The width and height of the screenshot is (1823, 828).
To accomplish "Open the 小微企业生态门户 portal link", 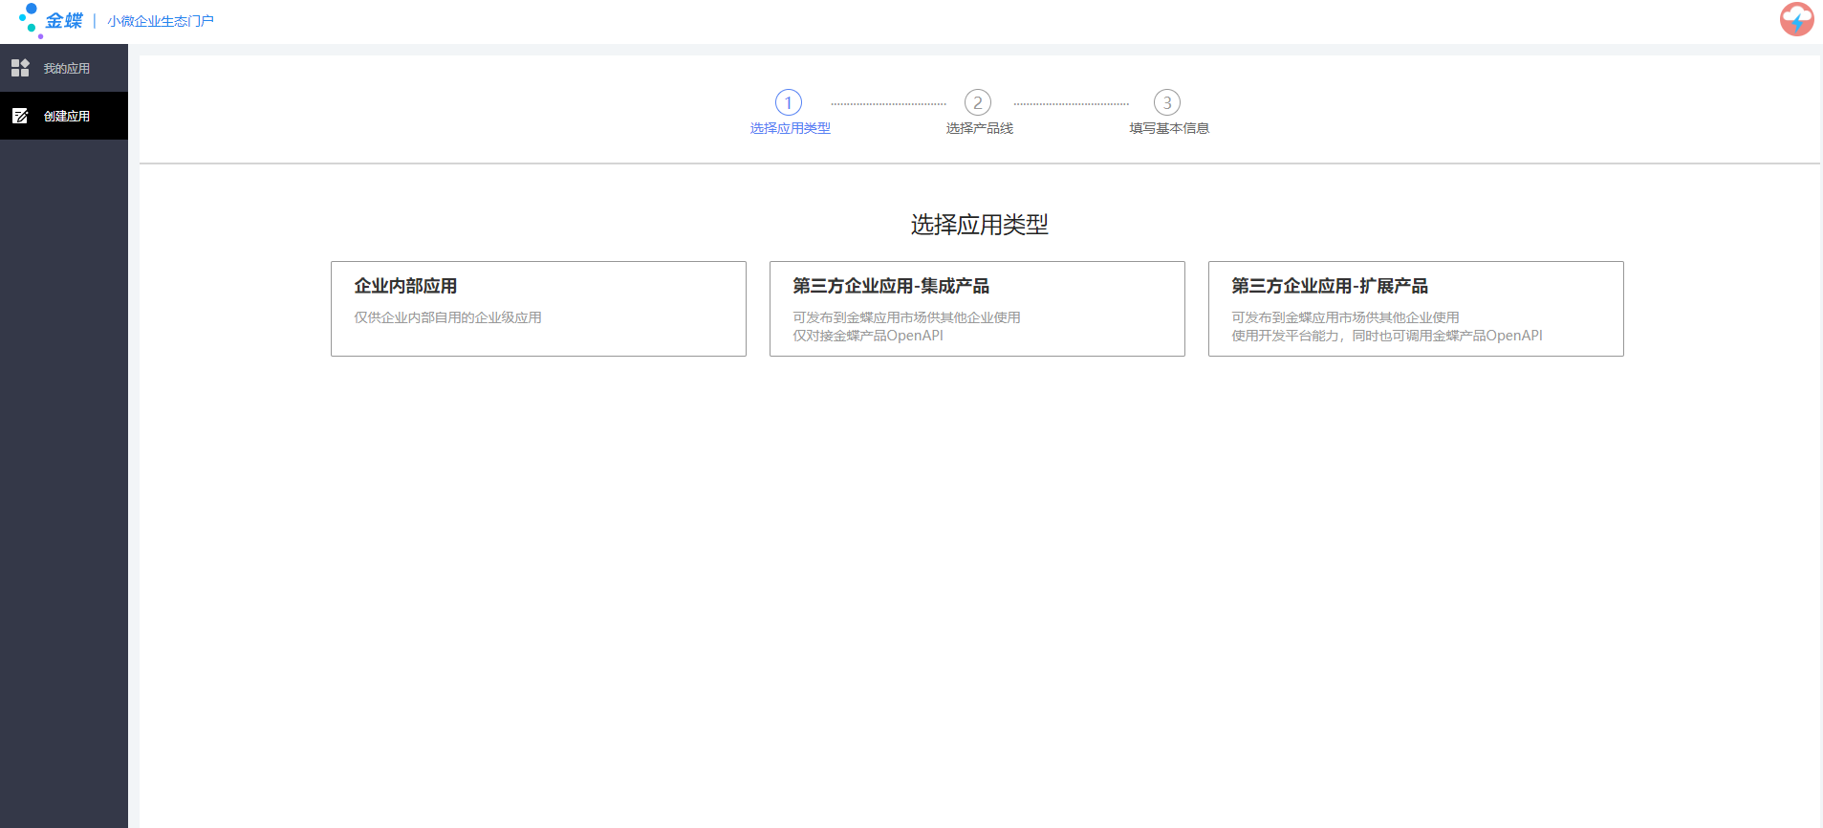I will [161, 21].
